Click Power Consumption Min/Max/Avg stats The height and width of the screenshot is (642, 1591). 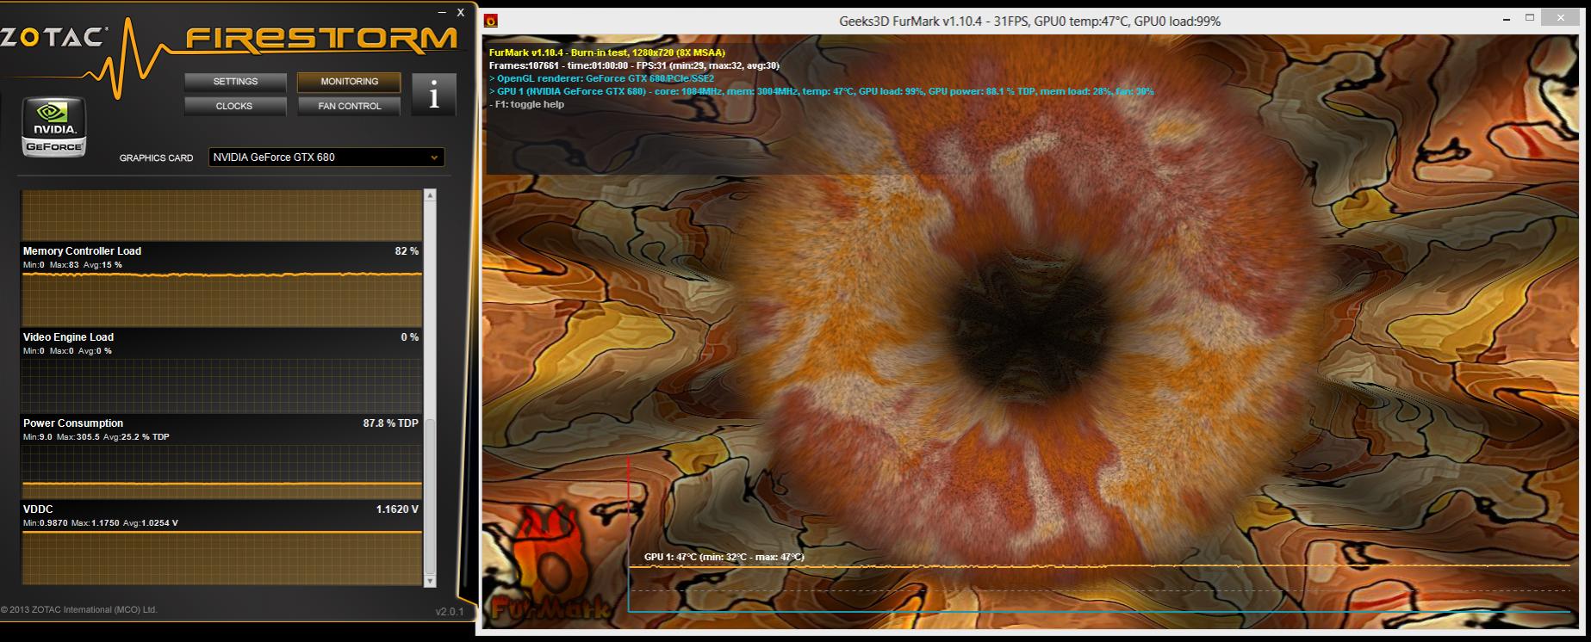pos(96,437)
